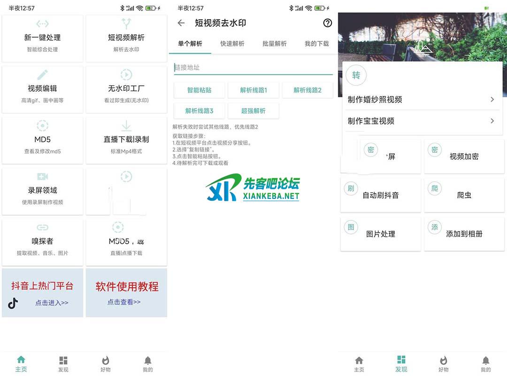Expand the 制作宝宝视频 chevron arrow
Screen dimensions: 507x376
point(492,121)
